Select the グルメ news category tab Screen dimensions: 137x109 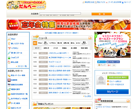[40, 43]
